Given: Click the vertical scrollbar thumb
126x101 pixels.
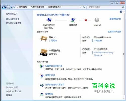Looking at the screenshot, I should (x=124, y=54).
